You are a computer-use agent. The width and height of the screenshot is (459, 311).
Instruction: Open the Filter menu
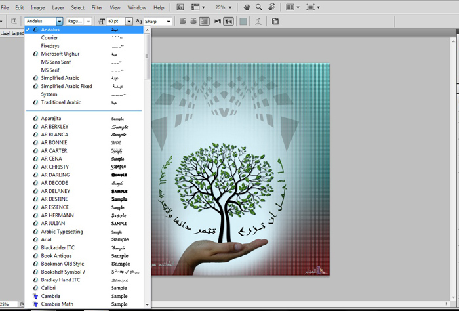coord(97,7)
